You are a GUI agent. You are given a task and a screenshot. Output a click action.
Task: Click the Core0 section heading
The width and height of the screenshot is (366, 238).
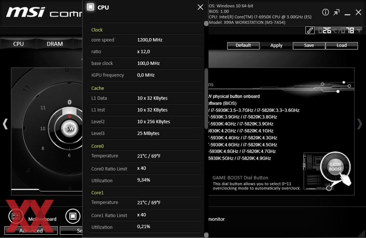97,146
